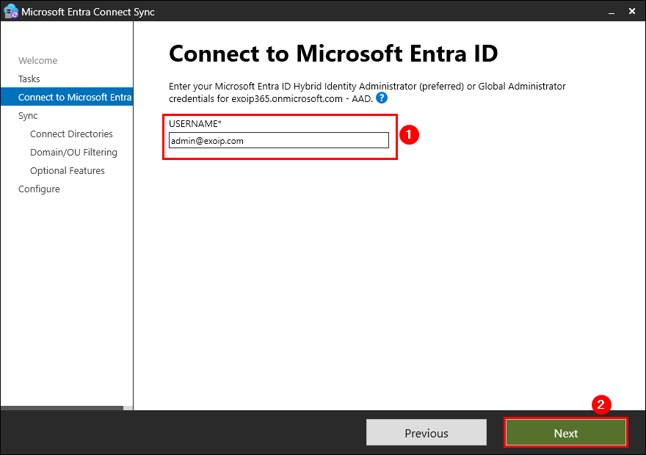Click the Connect to Microsoft Entra ID heading
The width and height of the screenshot is (646, 455).
pyautogui.click(x=333, y=54)
